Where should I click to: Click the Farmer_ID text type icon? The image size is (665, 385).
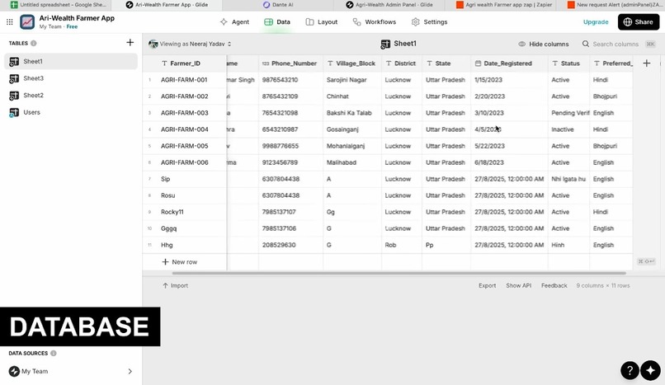[164, 63]
